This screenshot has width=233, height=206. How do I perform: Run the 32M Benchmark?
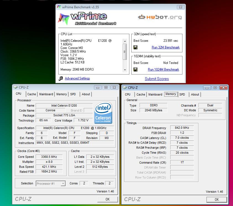(x=166, y=47)
